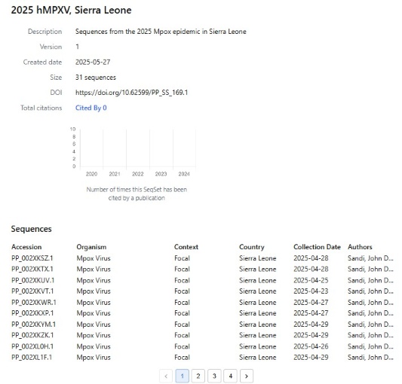Click accession PP_002XKUV.1
Viewport: 402px width, 384px height.
point(33,280)
